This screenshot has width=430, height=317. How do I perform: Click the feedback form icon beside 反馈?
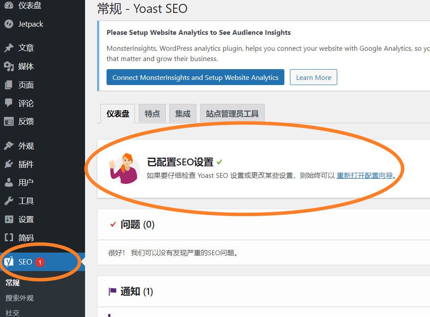(x=9, y=122)
